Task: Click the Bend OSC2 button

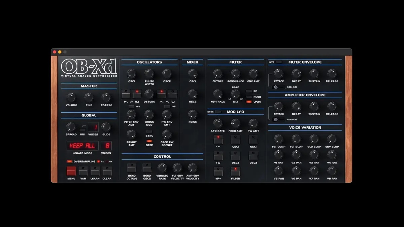Action: click(147, 168)
